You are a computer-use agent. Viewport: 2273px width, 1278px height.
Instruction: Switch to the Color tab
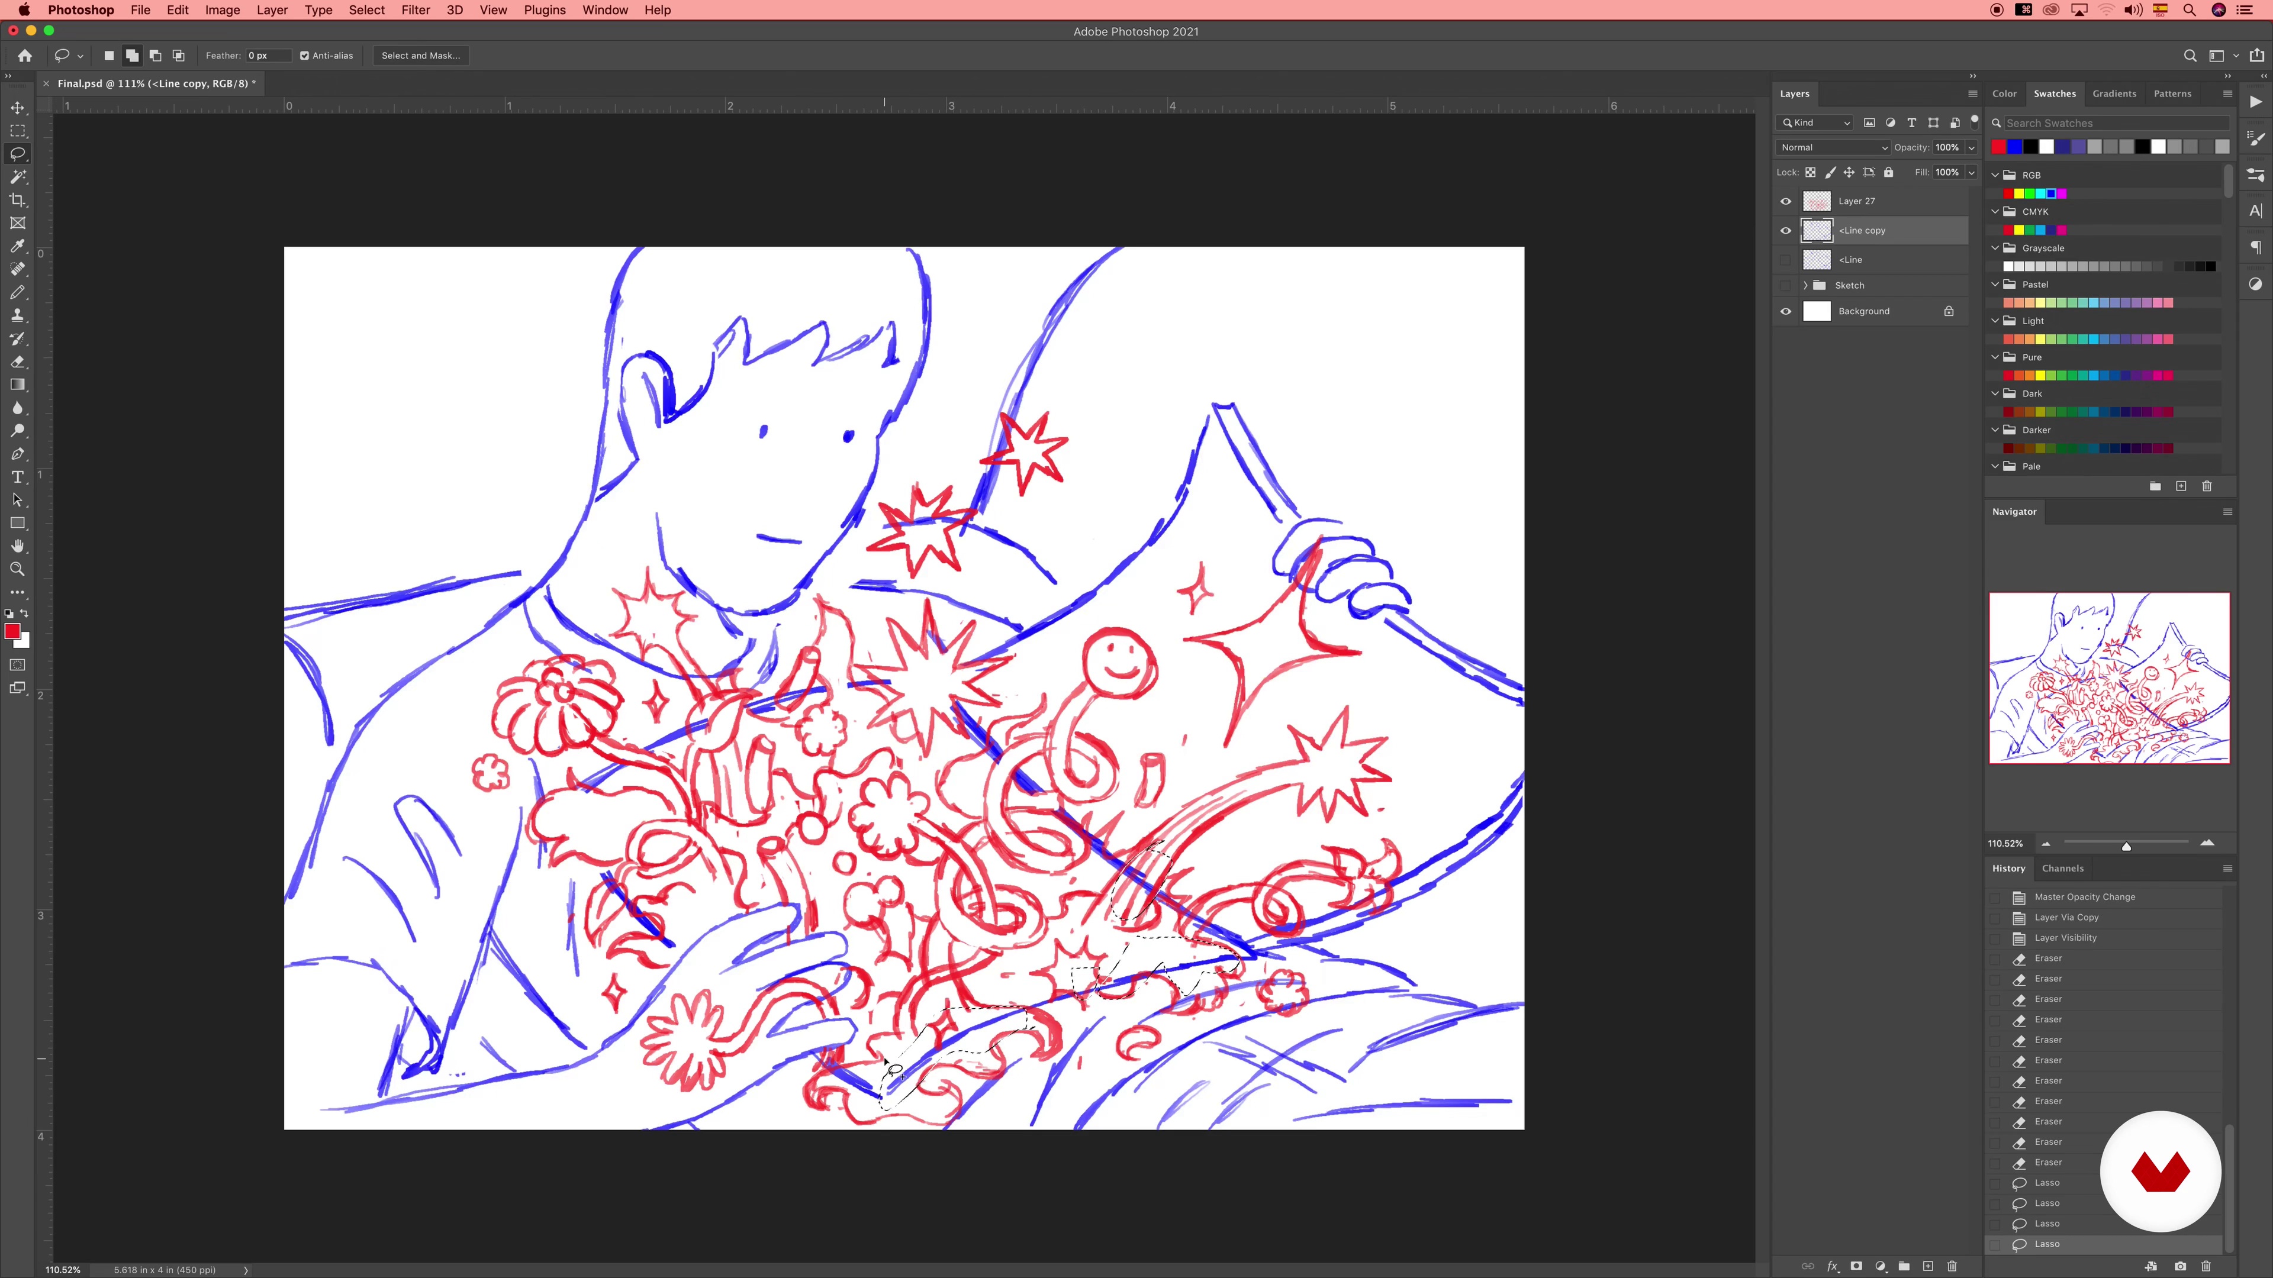pos(2004,93)
